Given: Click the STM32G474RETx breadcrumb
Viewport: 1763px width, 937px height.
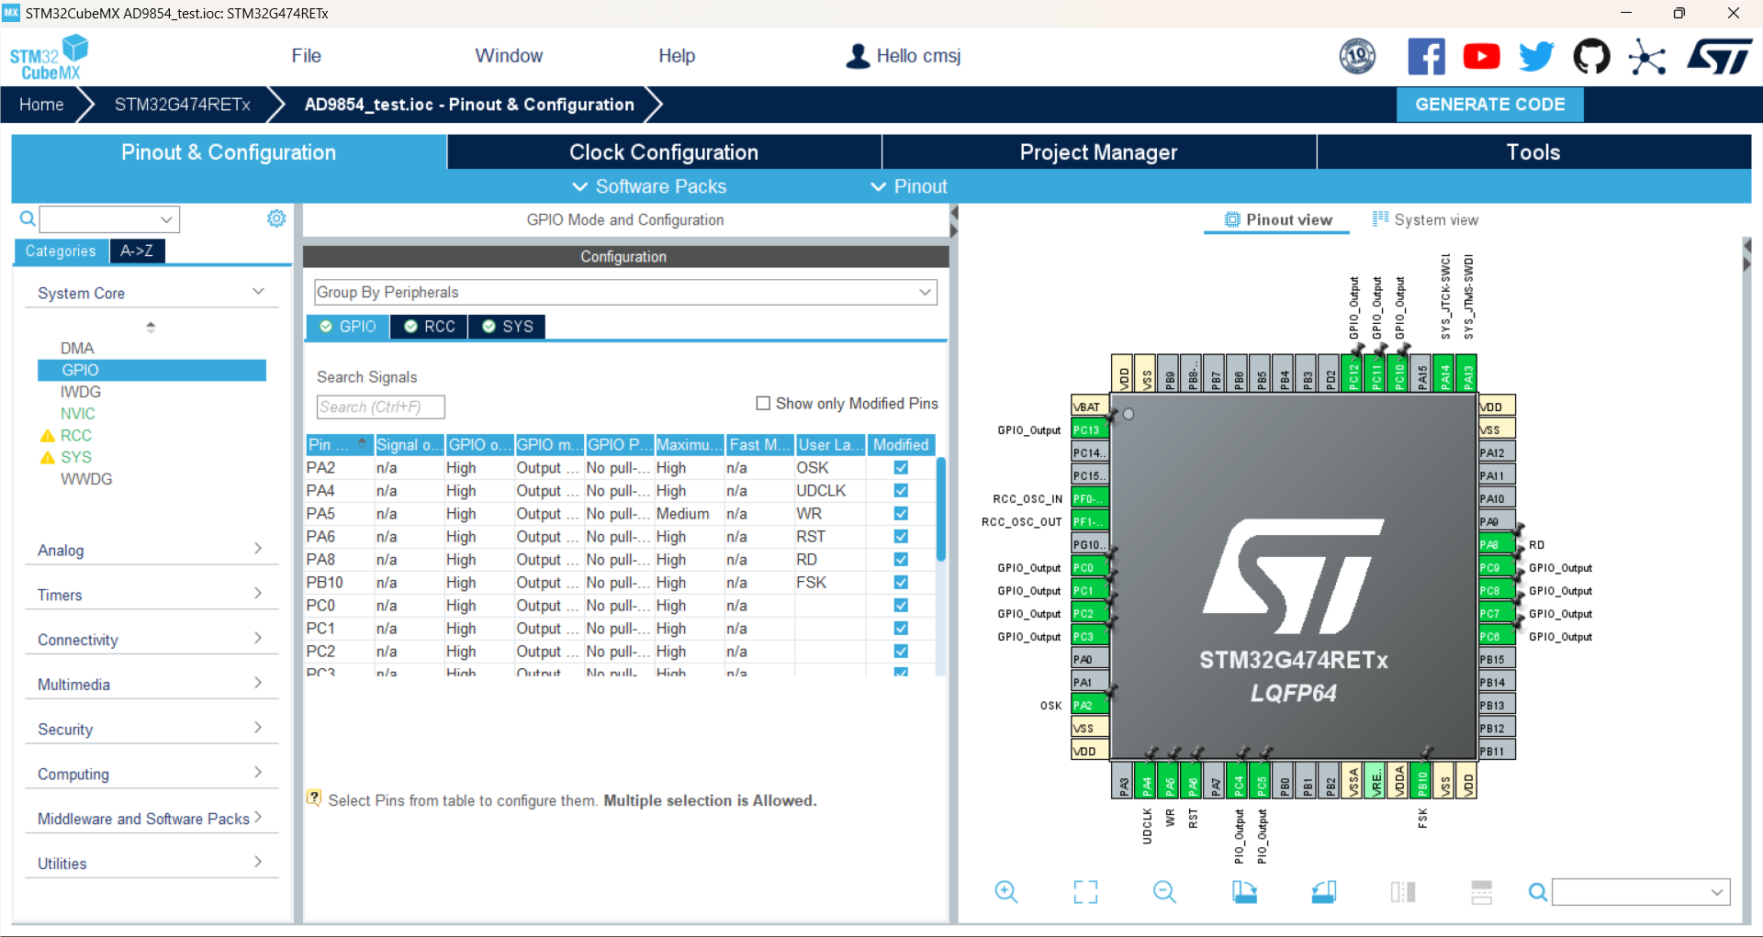Looking at the screenshot, I should 182,105.
